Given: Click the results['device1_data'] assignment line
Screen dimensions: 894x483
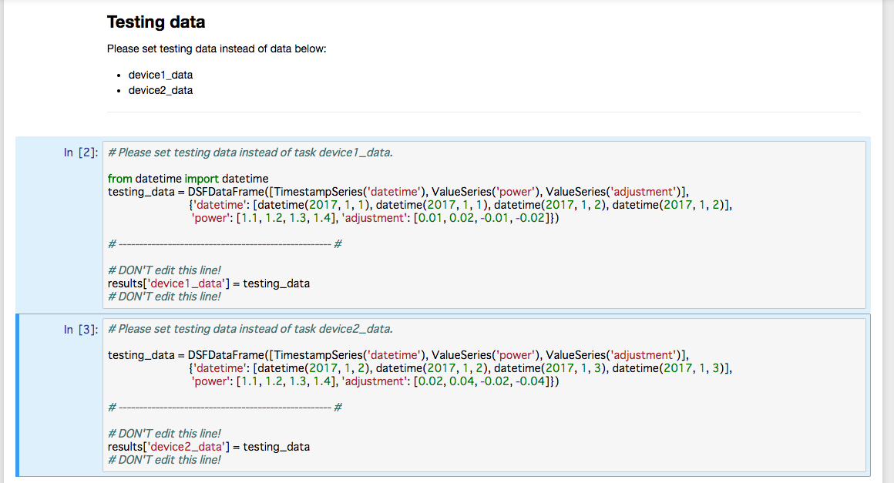Looking at the screenshot, I should (209, 283).
